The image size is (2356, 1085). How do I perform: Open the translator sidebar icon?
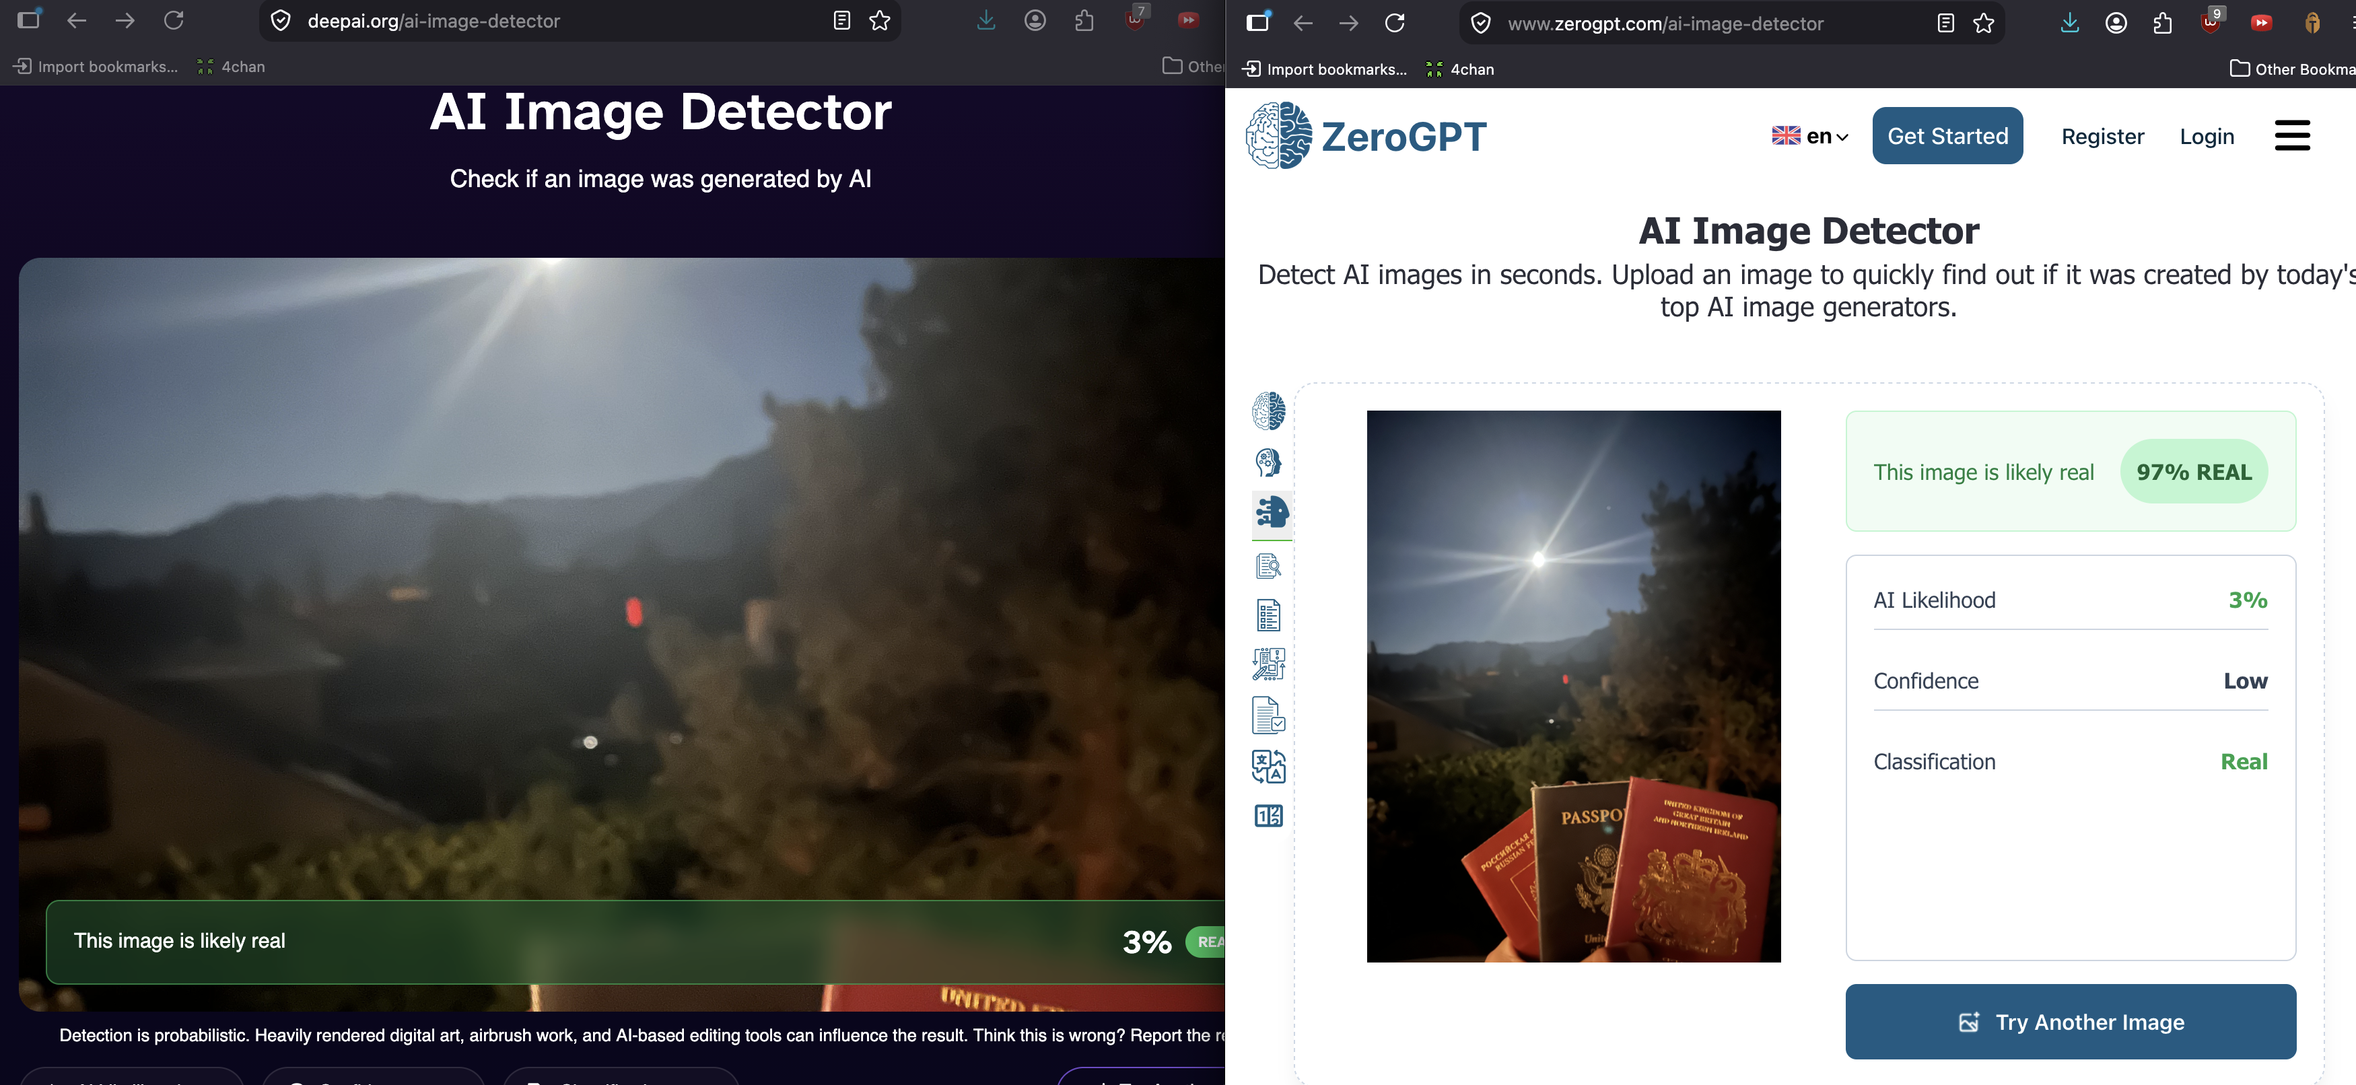pos(1269,767)
